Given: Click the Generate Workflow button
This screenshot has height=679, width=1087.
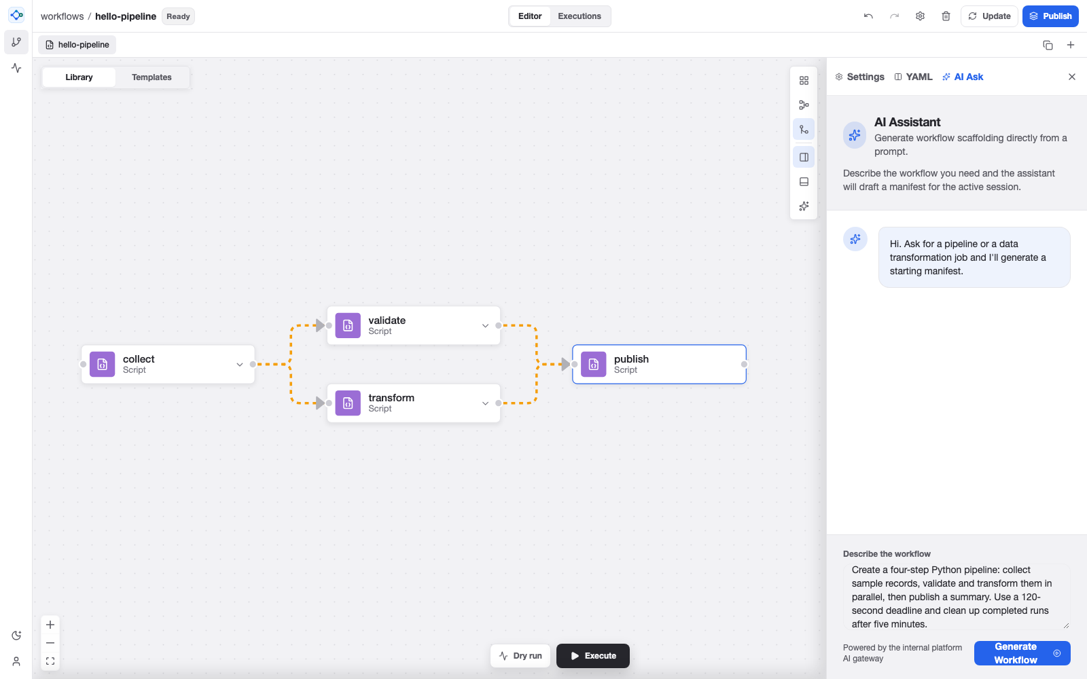Looking at the screenshot, I should point(1022,653).
